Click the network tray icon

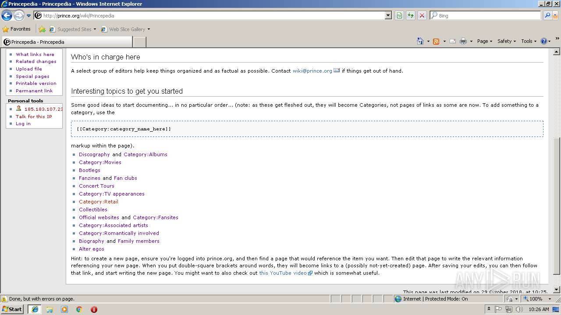[x=509, y=309]
